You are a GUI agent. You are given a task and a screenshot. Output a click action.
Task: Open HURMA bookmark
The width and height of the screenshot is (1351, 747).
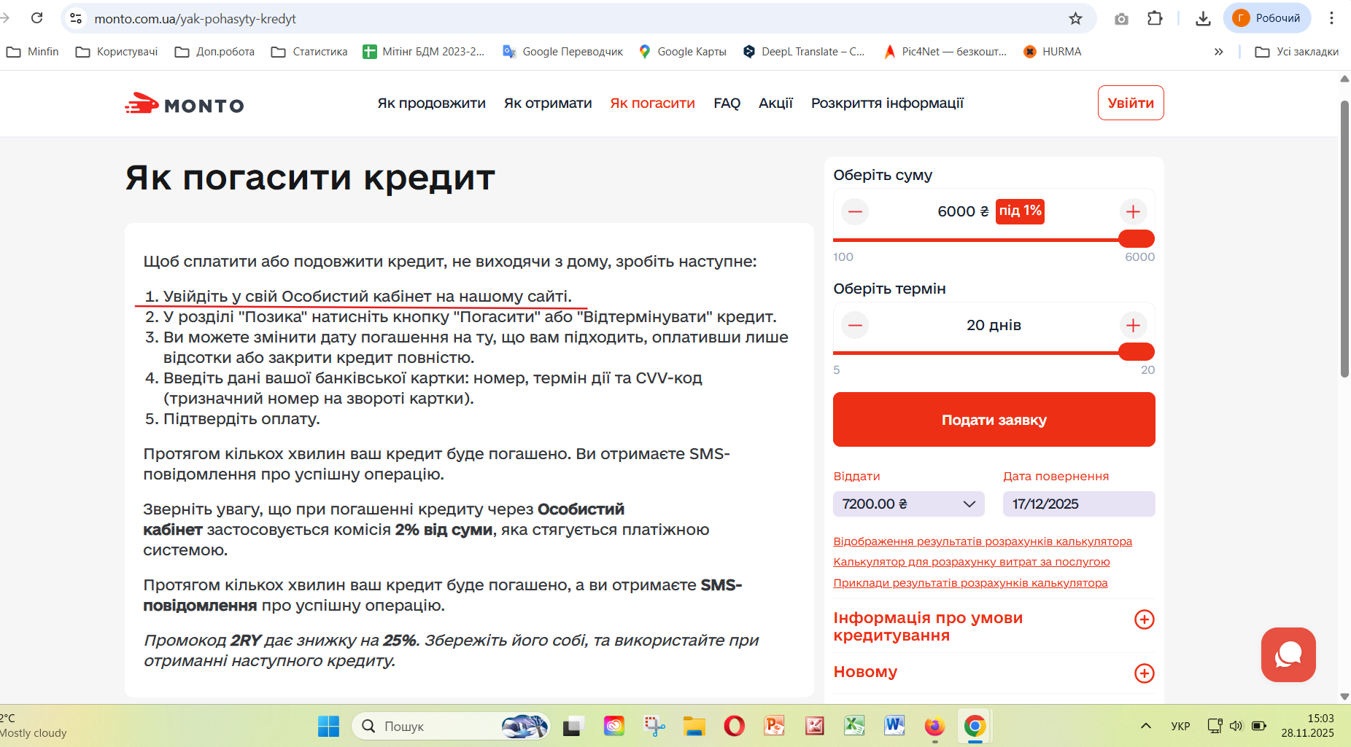coord(1052,52)
